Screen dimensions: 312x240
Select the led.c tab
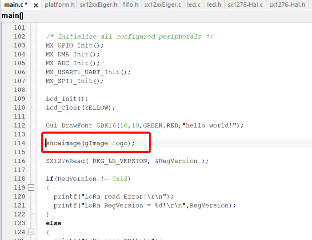click(x=194, y=5)
